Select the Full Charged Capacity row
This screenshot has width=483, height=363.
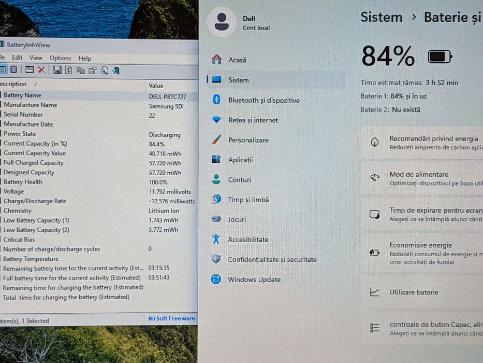(99, 163)
